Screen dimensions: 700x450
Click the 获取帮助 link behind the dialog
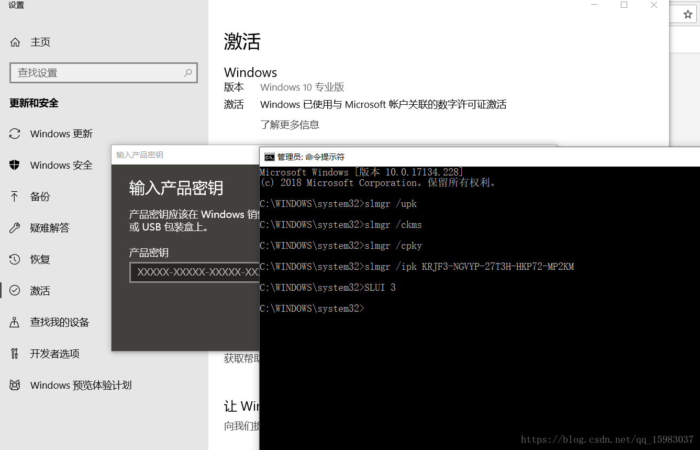[241, 358]
